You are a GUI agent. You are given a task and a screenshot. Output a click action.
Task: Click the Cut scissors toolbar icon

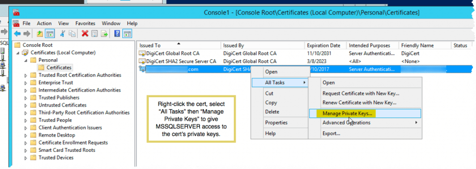coord(63,33)
